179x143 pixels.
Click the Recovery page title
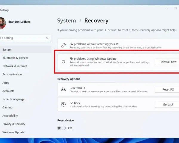pyautogui.click(x=96, y=21)
